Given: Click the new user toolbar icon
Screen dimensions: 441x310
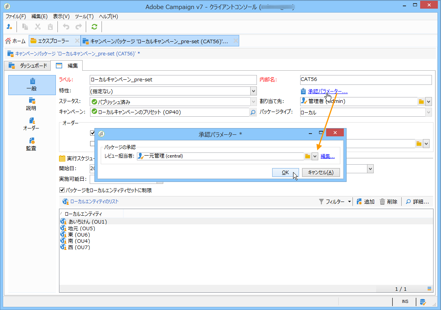Looking at the screenshot, I should (9, 27).
